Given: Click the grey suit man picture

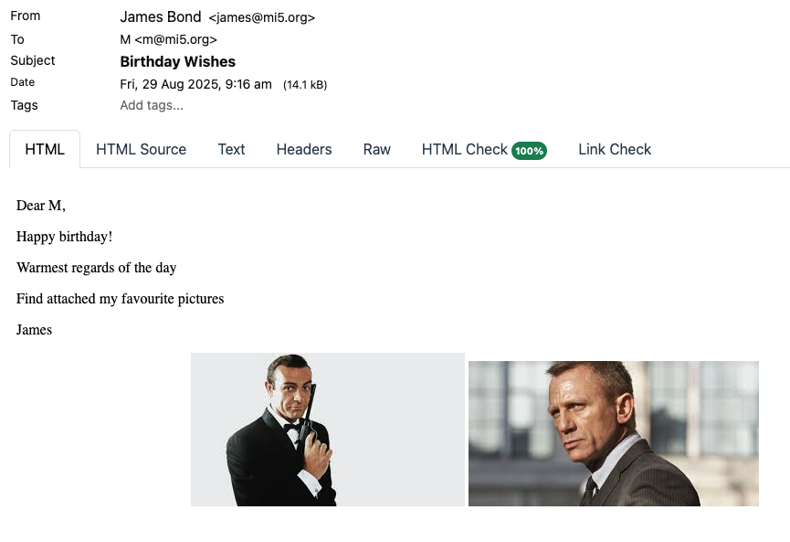Looking at the screenshot, I should point(613,433).
